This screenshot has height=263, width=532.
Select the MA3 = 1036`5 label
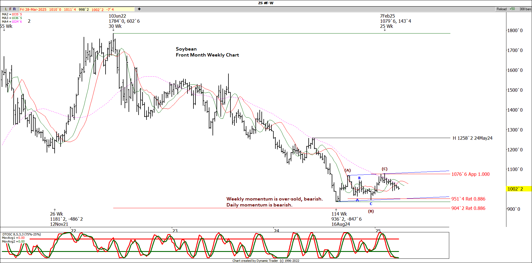pyautogui.click(x=12, y=18)
